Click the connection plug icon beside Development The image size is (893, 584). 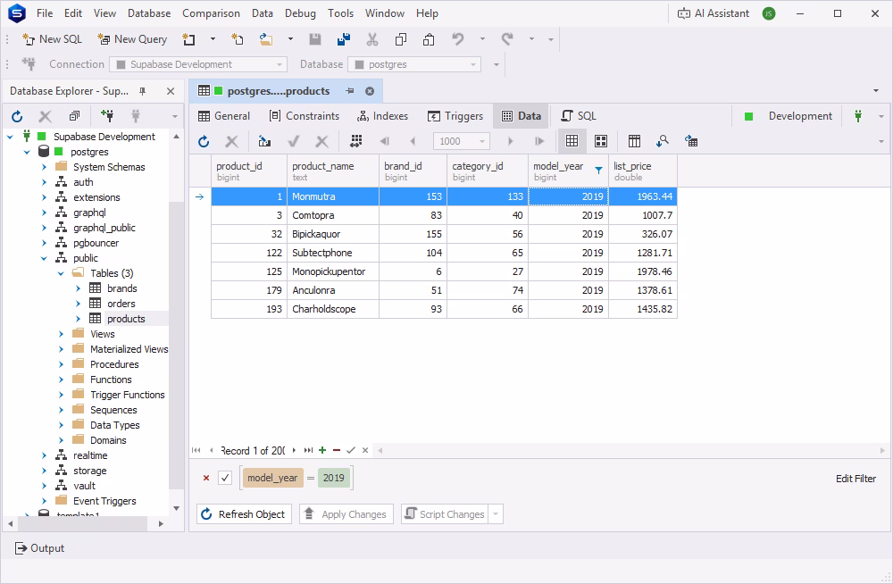[858, 116]
